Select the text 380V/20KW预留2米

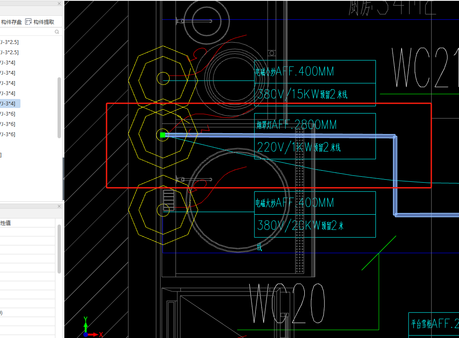coord(300,225)
